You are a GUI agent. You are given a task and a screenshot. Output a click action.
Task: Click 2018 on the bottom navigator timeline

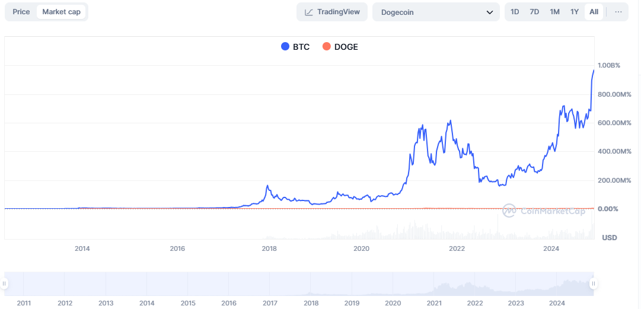[311, 303]
